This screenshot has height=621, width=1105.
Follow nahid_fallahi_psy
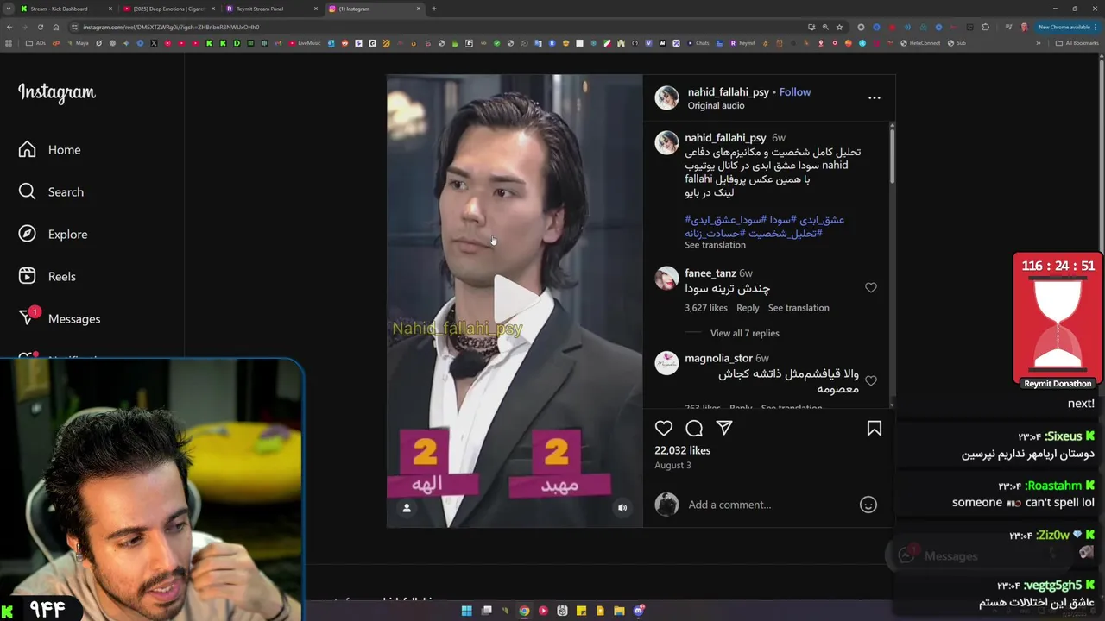pyautogui.click(x=795, y=92)
